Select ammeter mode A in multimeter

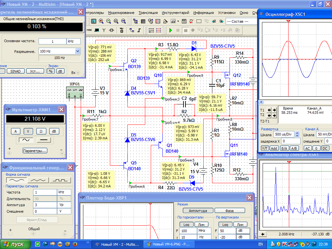point(16,131)
